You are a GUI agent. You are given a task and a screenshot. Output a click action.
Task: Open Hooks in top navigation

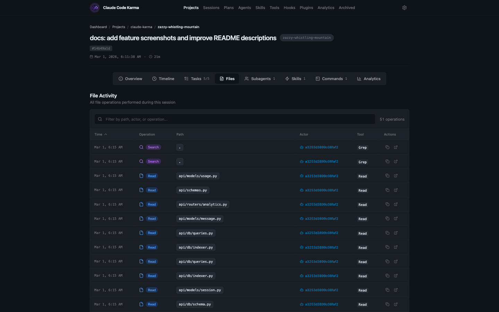[x=289, y=8]
